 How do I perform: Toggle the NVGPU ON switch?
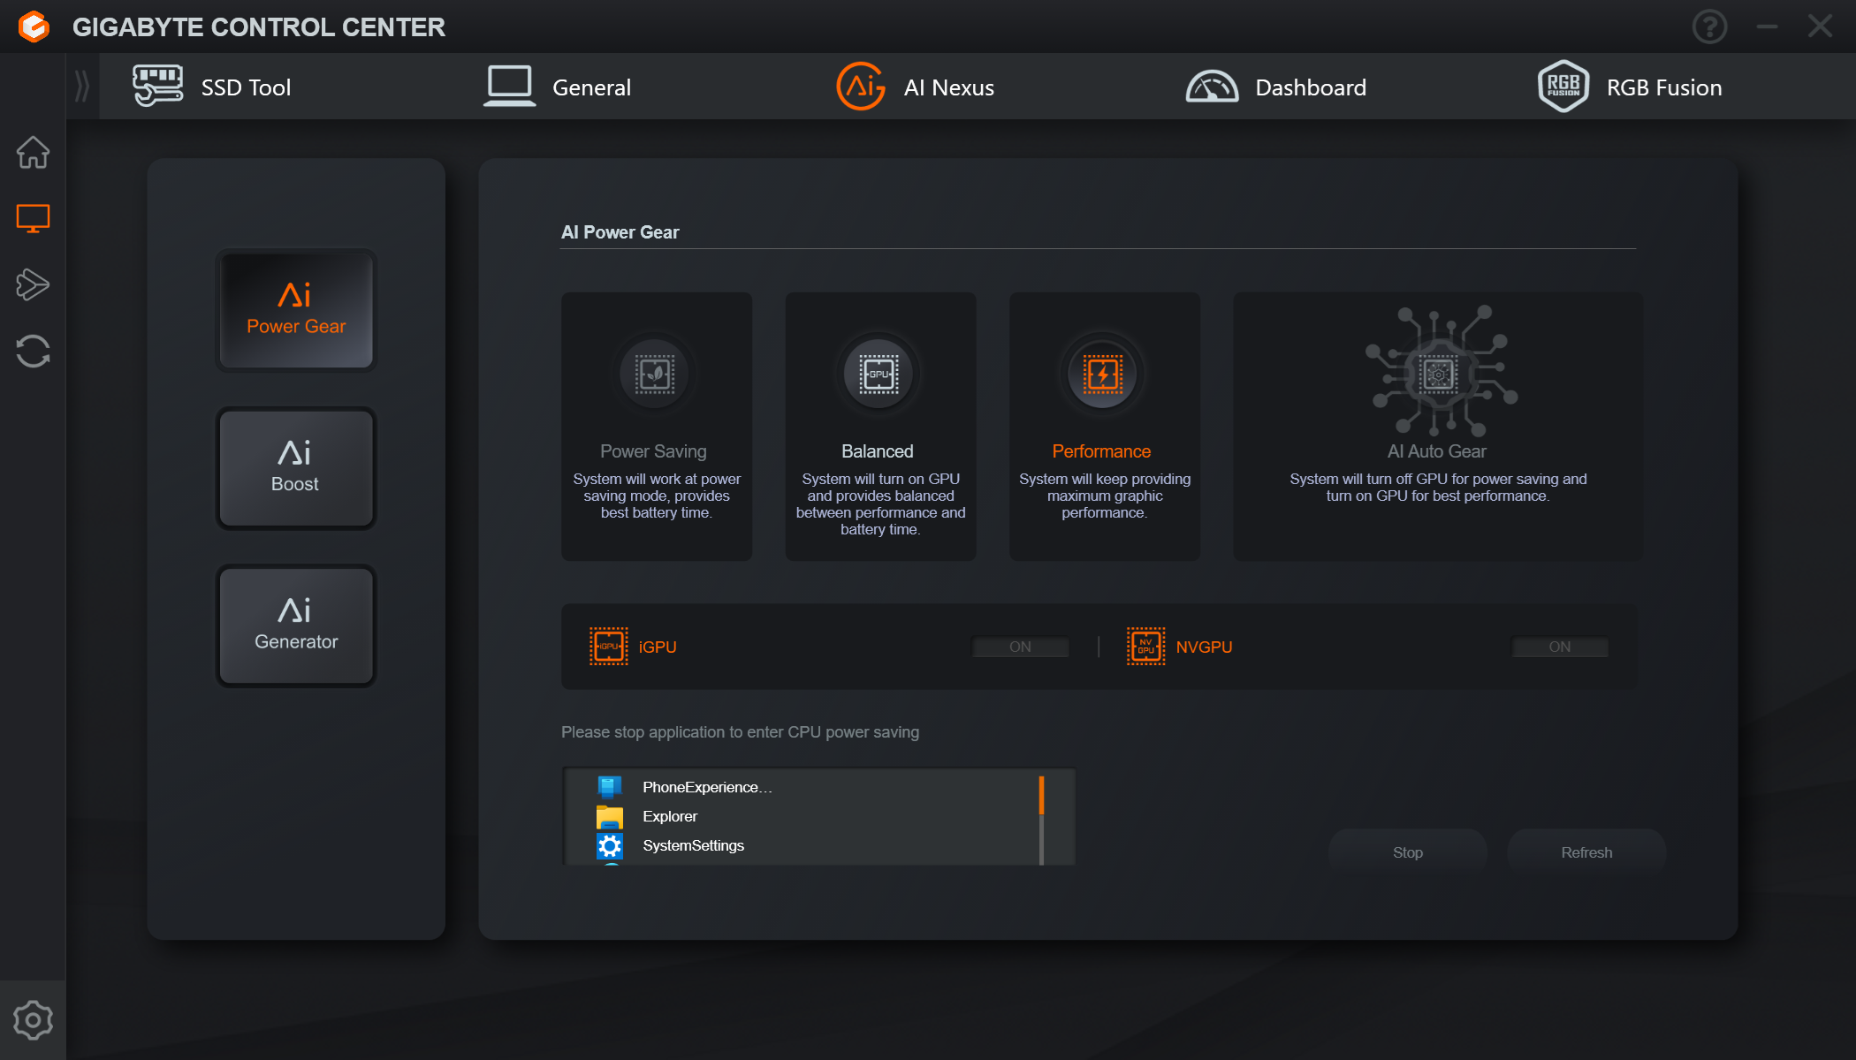pos(1560,647)
